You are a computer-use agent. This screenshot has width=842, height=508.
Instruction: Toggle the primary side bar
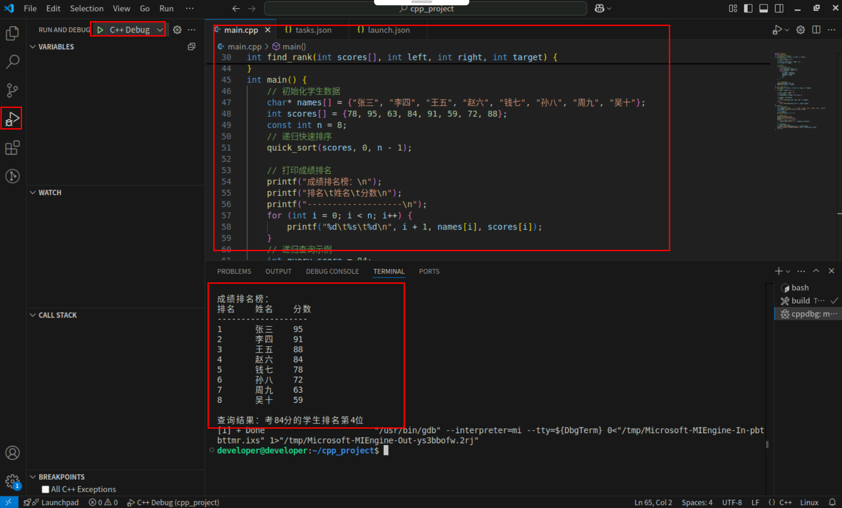(x=748, y=8)
